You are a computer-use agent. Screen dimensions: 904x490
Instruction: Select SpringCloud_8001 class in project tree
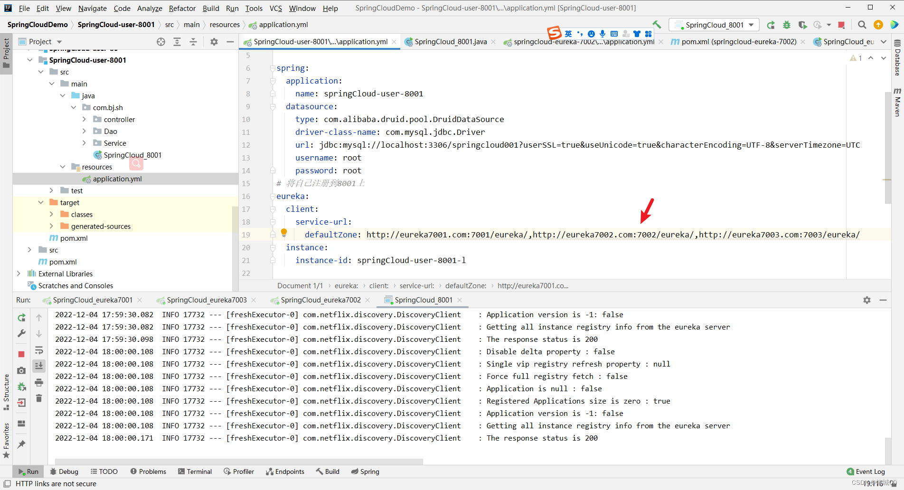click(x=132, y=155)
